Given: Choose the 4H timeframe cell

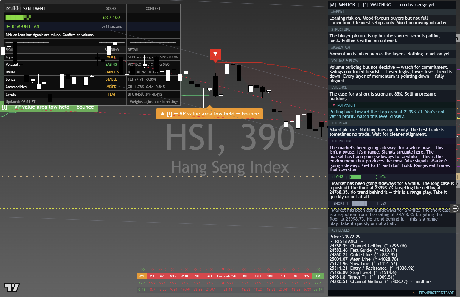Looking at the screenshot, I should (x=210, y=276).
